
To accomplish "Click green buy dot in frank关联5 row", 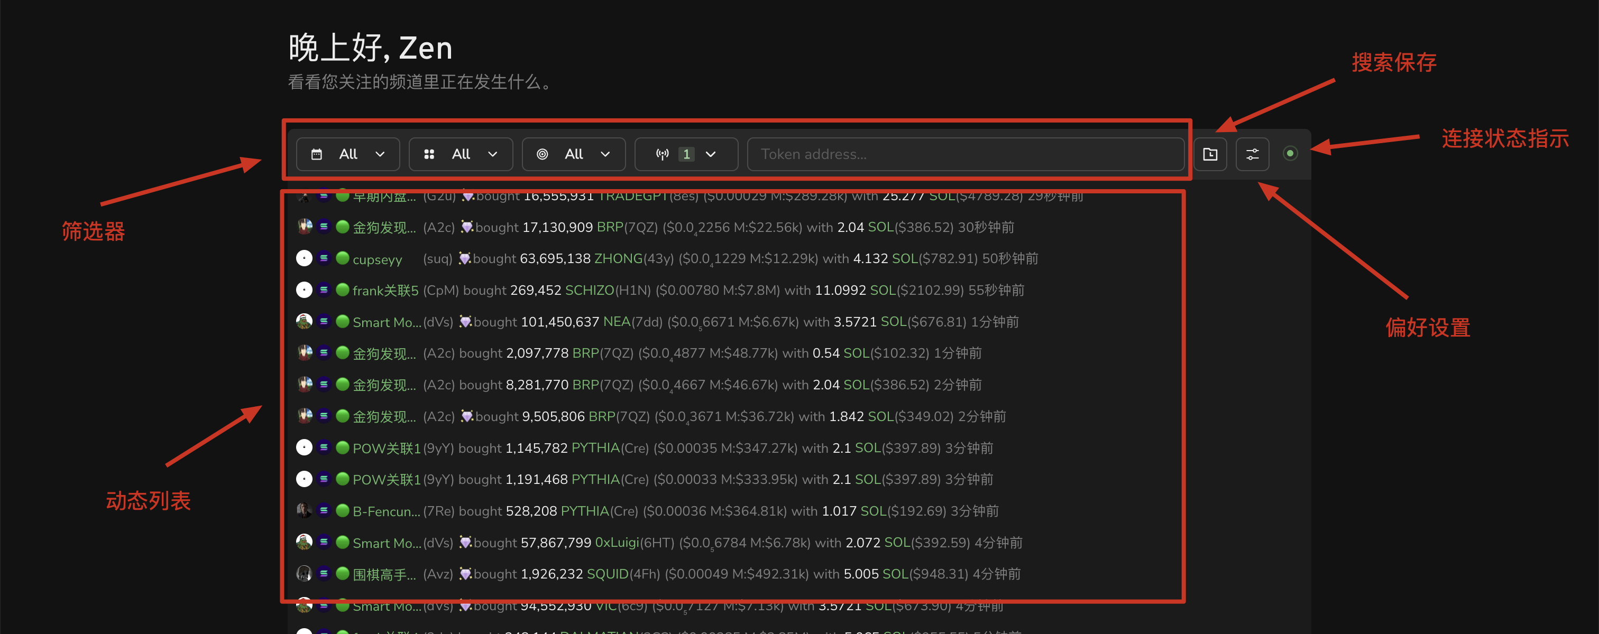I will [342, 290].
